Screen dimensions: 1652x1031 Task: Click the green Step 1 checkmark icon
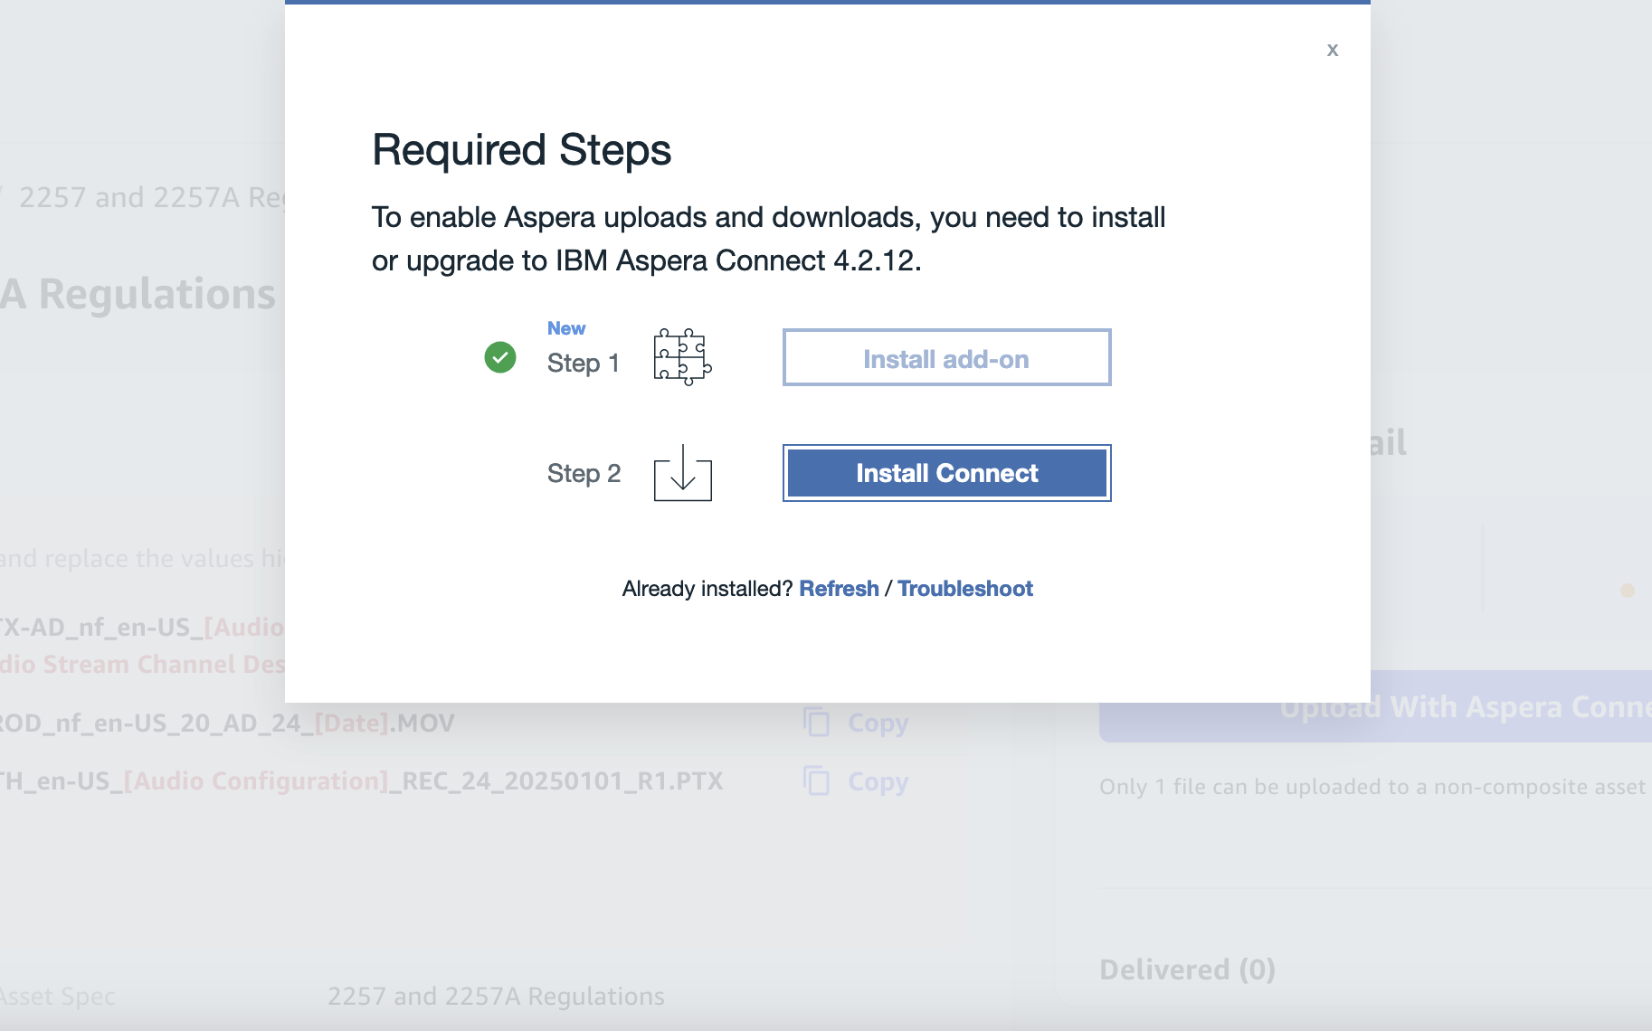coord(500,357)
